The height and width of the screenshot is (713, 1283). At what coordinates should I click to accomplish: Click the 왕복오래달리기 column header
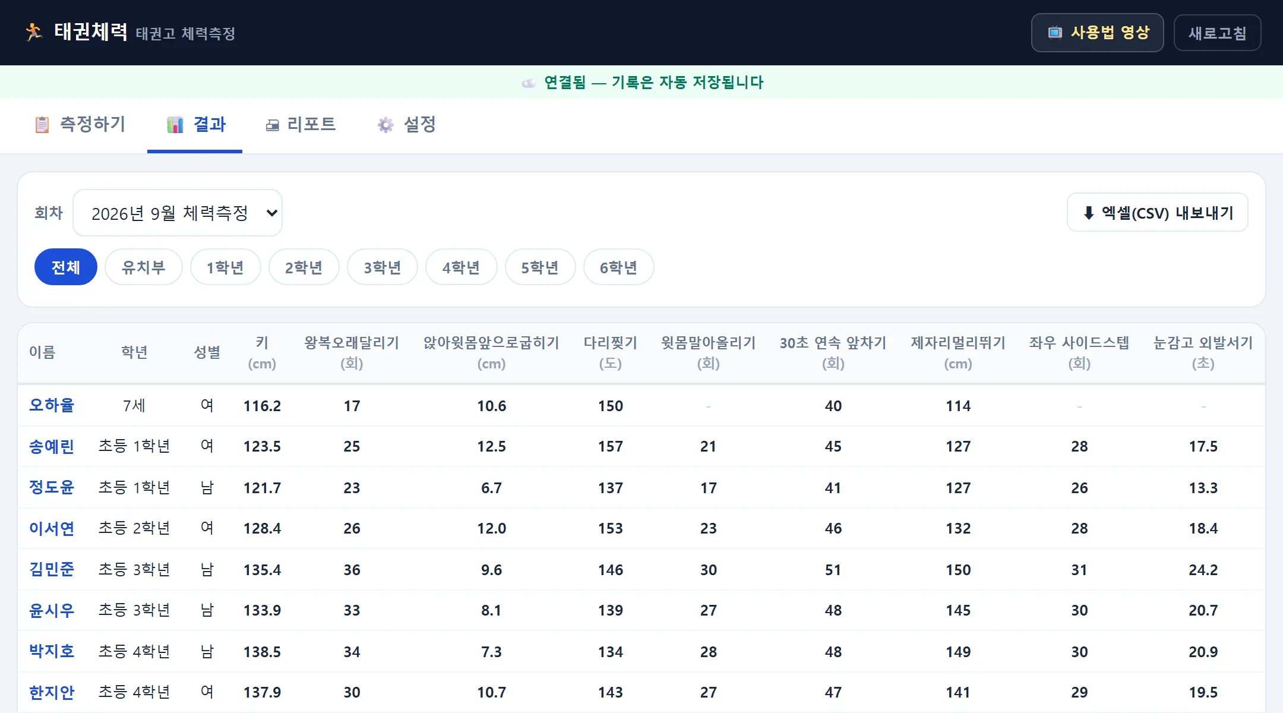point(352,352)
